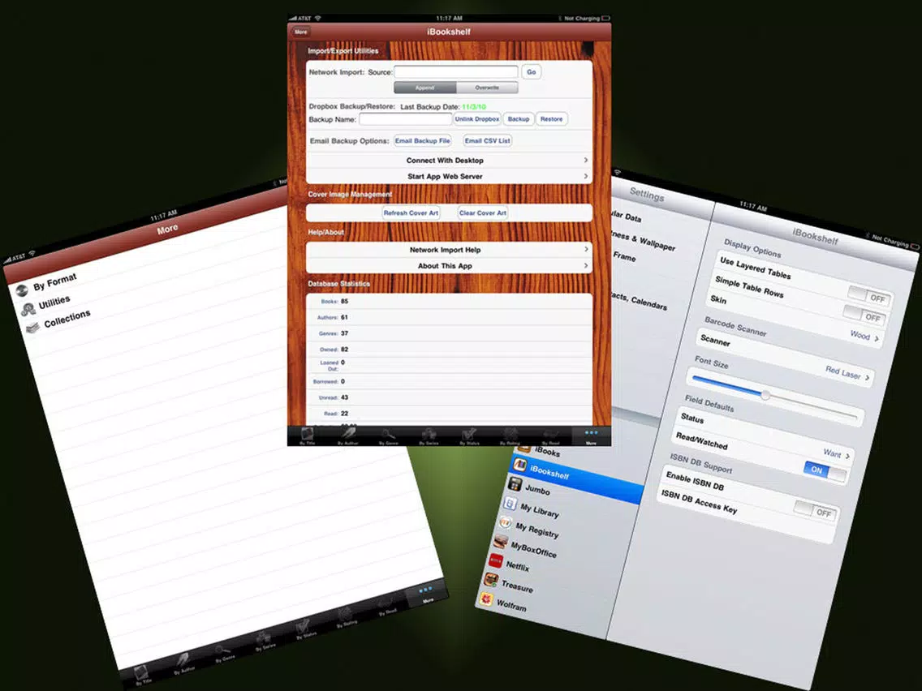The height and width of the screenshot is (691, 922).
Task: Tap Utilities gears icon in More screen
Action: pyautogui.click(x=28, y=309)
